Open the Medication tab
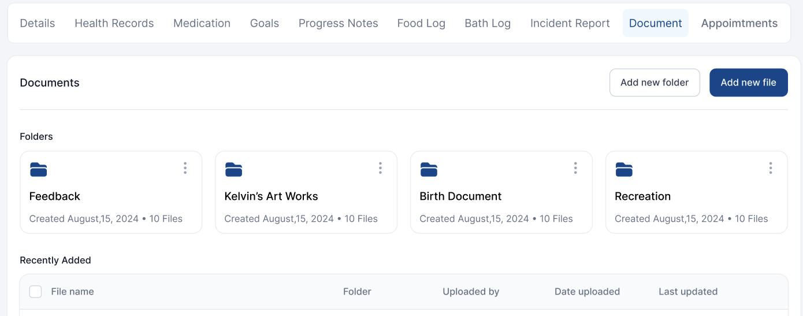The height and width of the screenshot is (316, 803). coord(202,24)
